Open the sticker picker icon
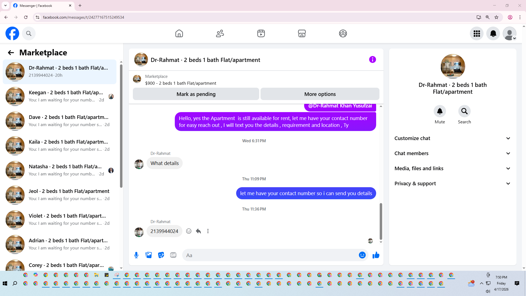 coord(161,255)
